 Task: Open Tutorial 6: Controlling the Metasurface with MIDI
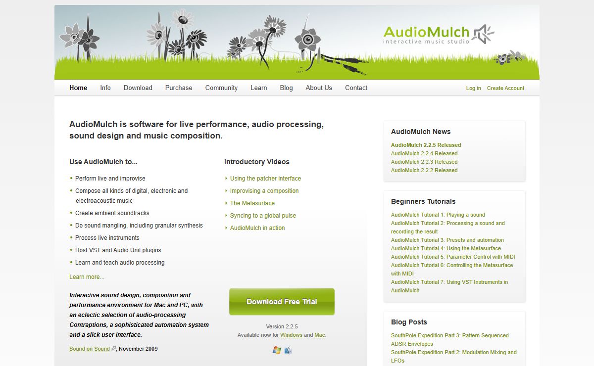click(x=452, y=270)
